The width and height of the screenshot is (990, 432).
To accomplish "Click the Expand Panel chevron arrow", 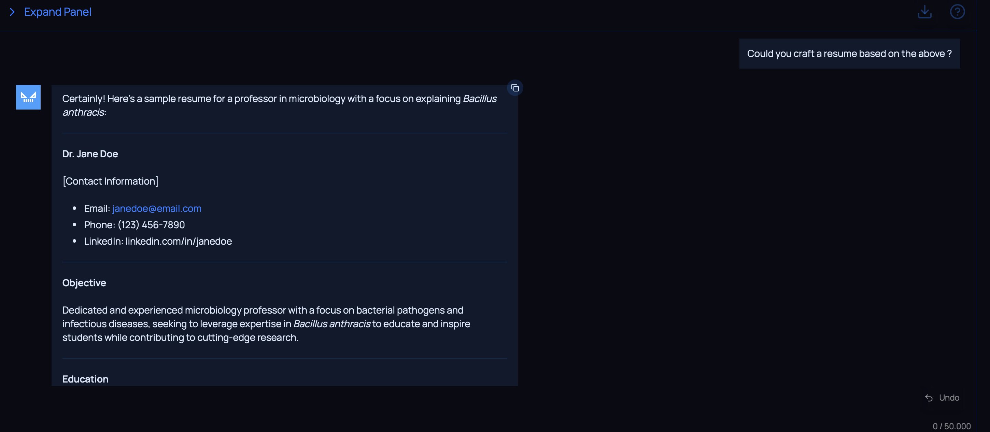I will point(12,12).
